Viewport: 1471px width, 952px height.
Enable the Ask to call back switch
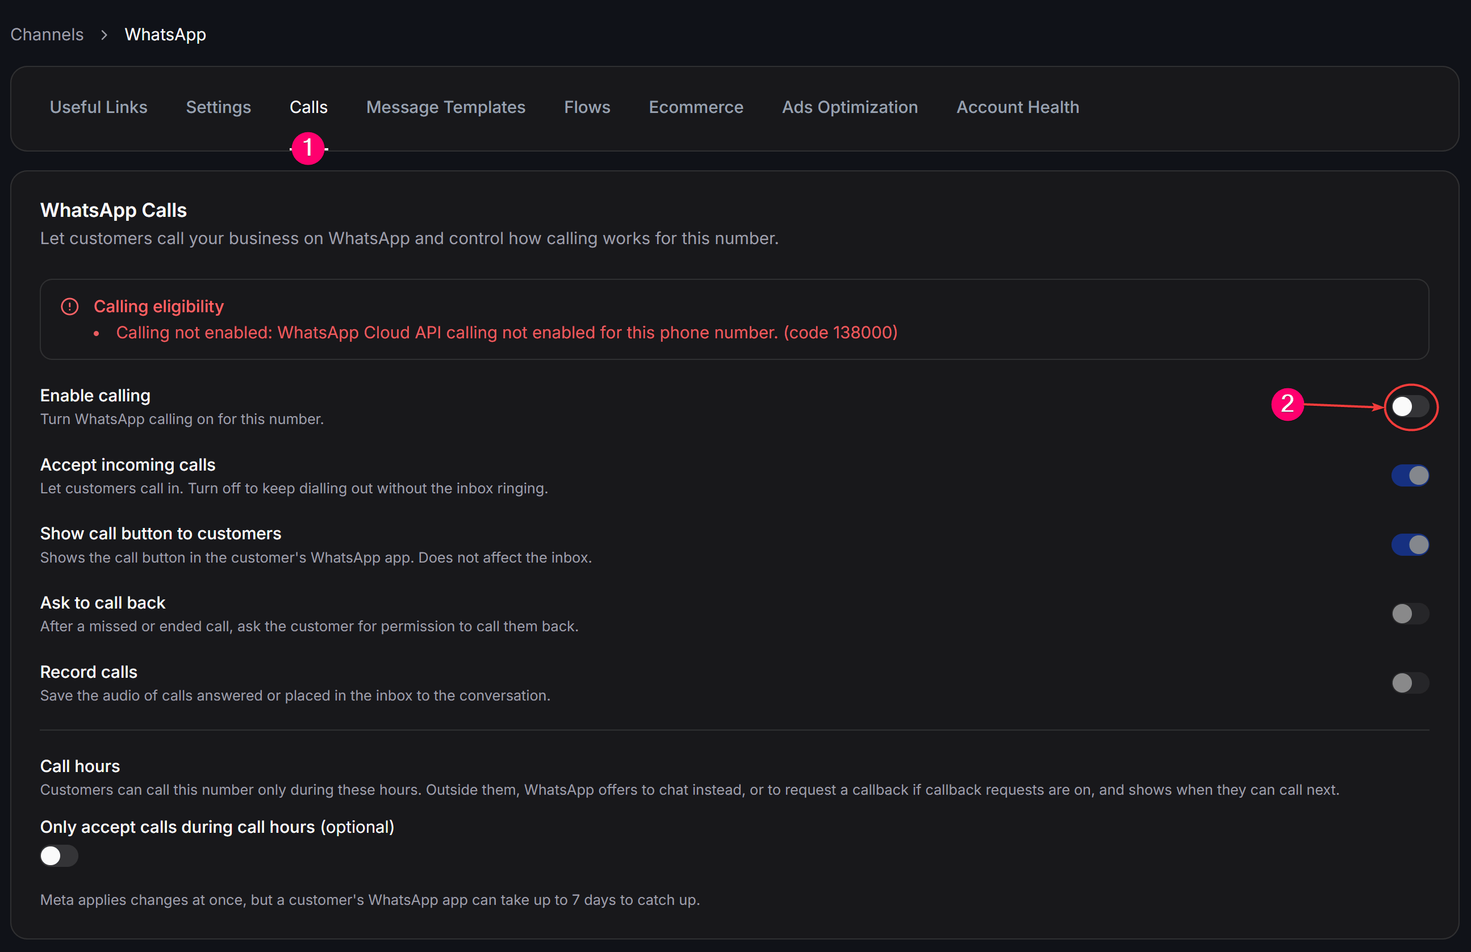(1410, 614)
